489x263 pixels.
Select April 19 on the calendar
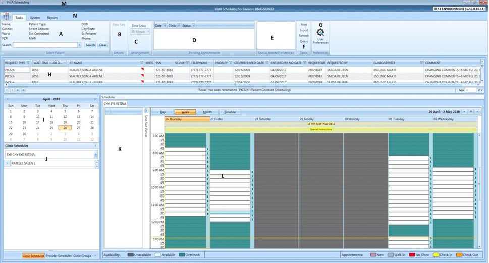tap(65, 122)
